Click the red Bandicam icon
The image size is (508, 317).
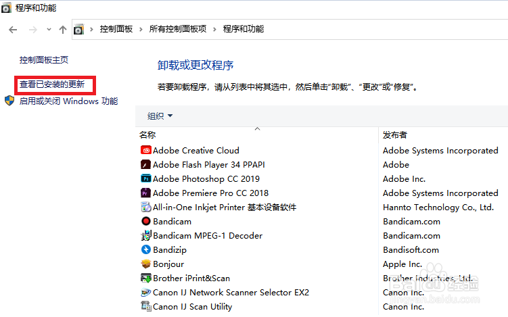[146, 221]
